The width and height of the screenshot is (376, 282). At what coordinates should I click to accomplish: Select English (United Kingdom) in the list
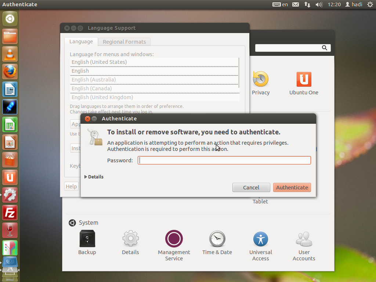pos(155,97)
